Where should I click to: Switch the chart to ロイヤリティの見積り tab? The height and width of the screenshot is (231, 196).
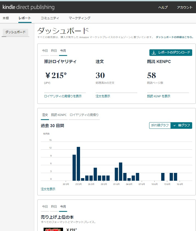[x=84, y=115]
